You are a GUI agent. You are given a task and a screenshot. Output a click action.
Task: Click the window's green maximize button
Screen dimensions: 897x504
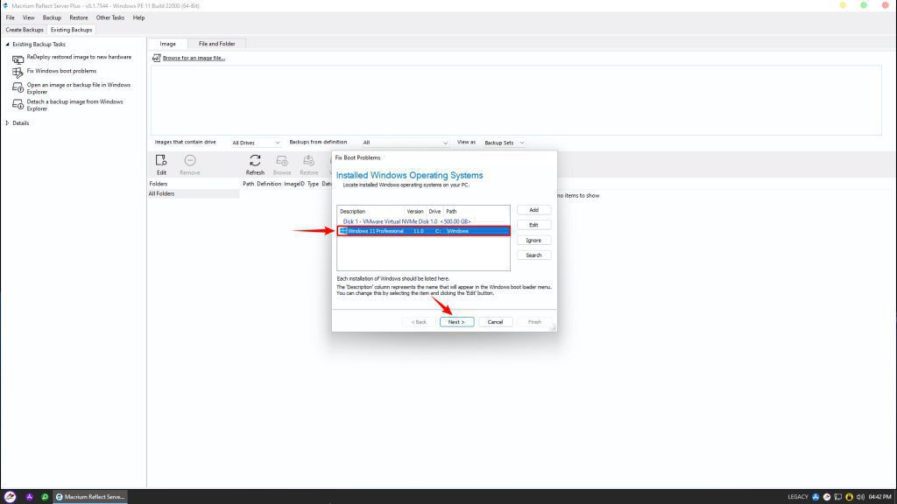[x=864, y=5]
